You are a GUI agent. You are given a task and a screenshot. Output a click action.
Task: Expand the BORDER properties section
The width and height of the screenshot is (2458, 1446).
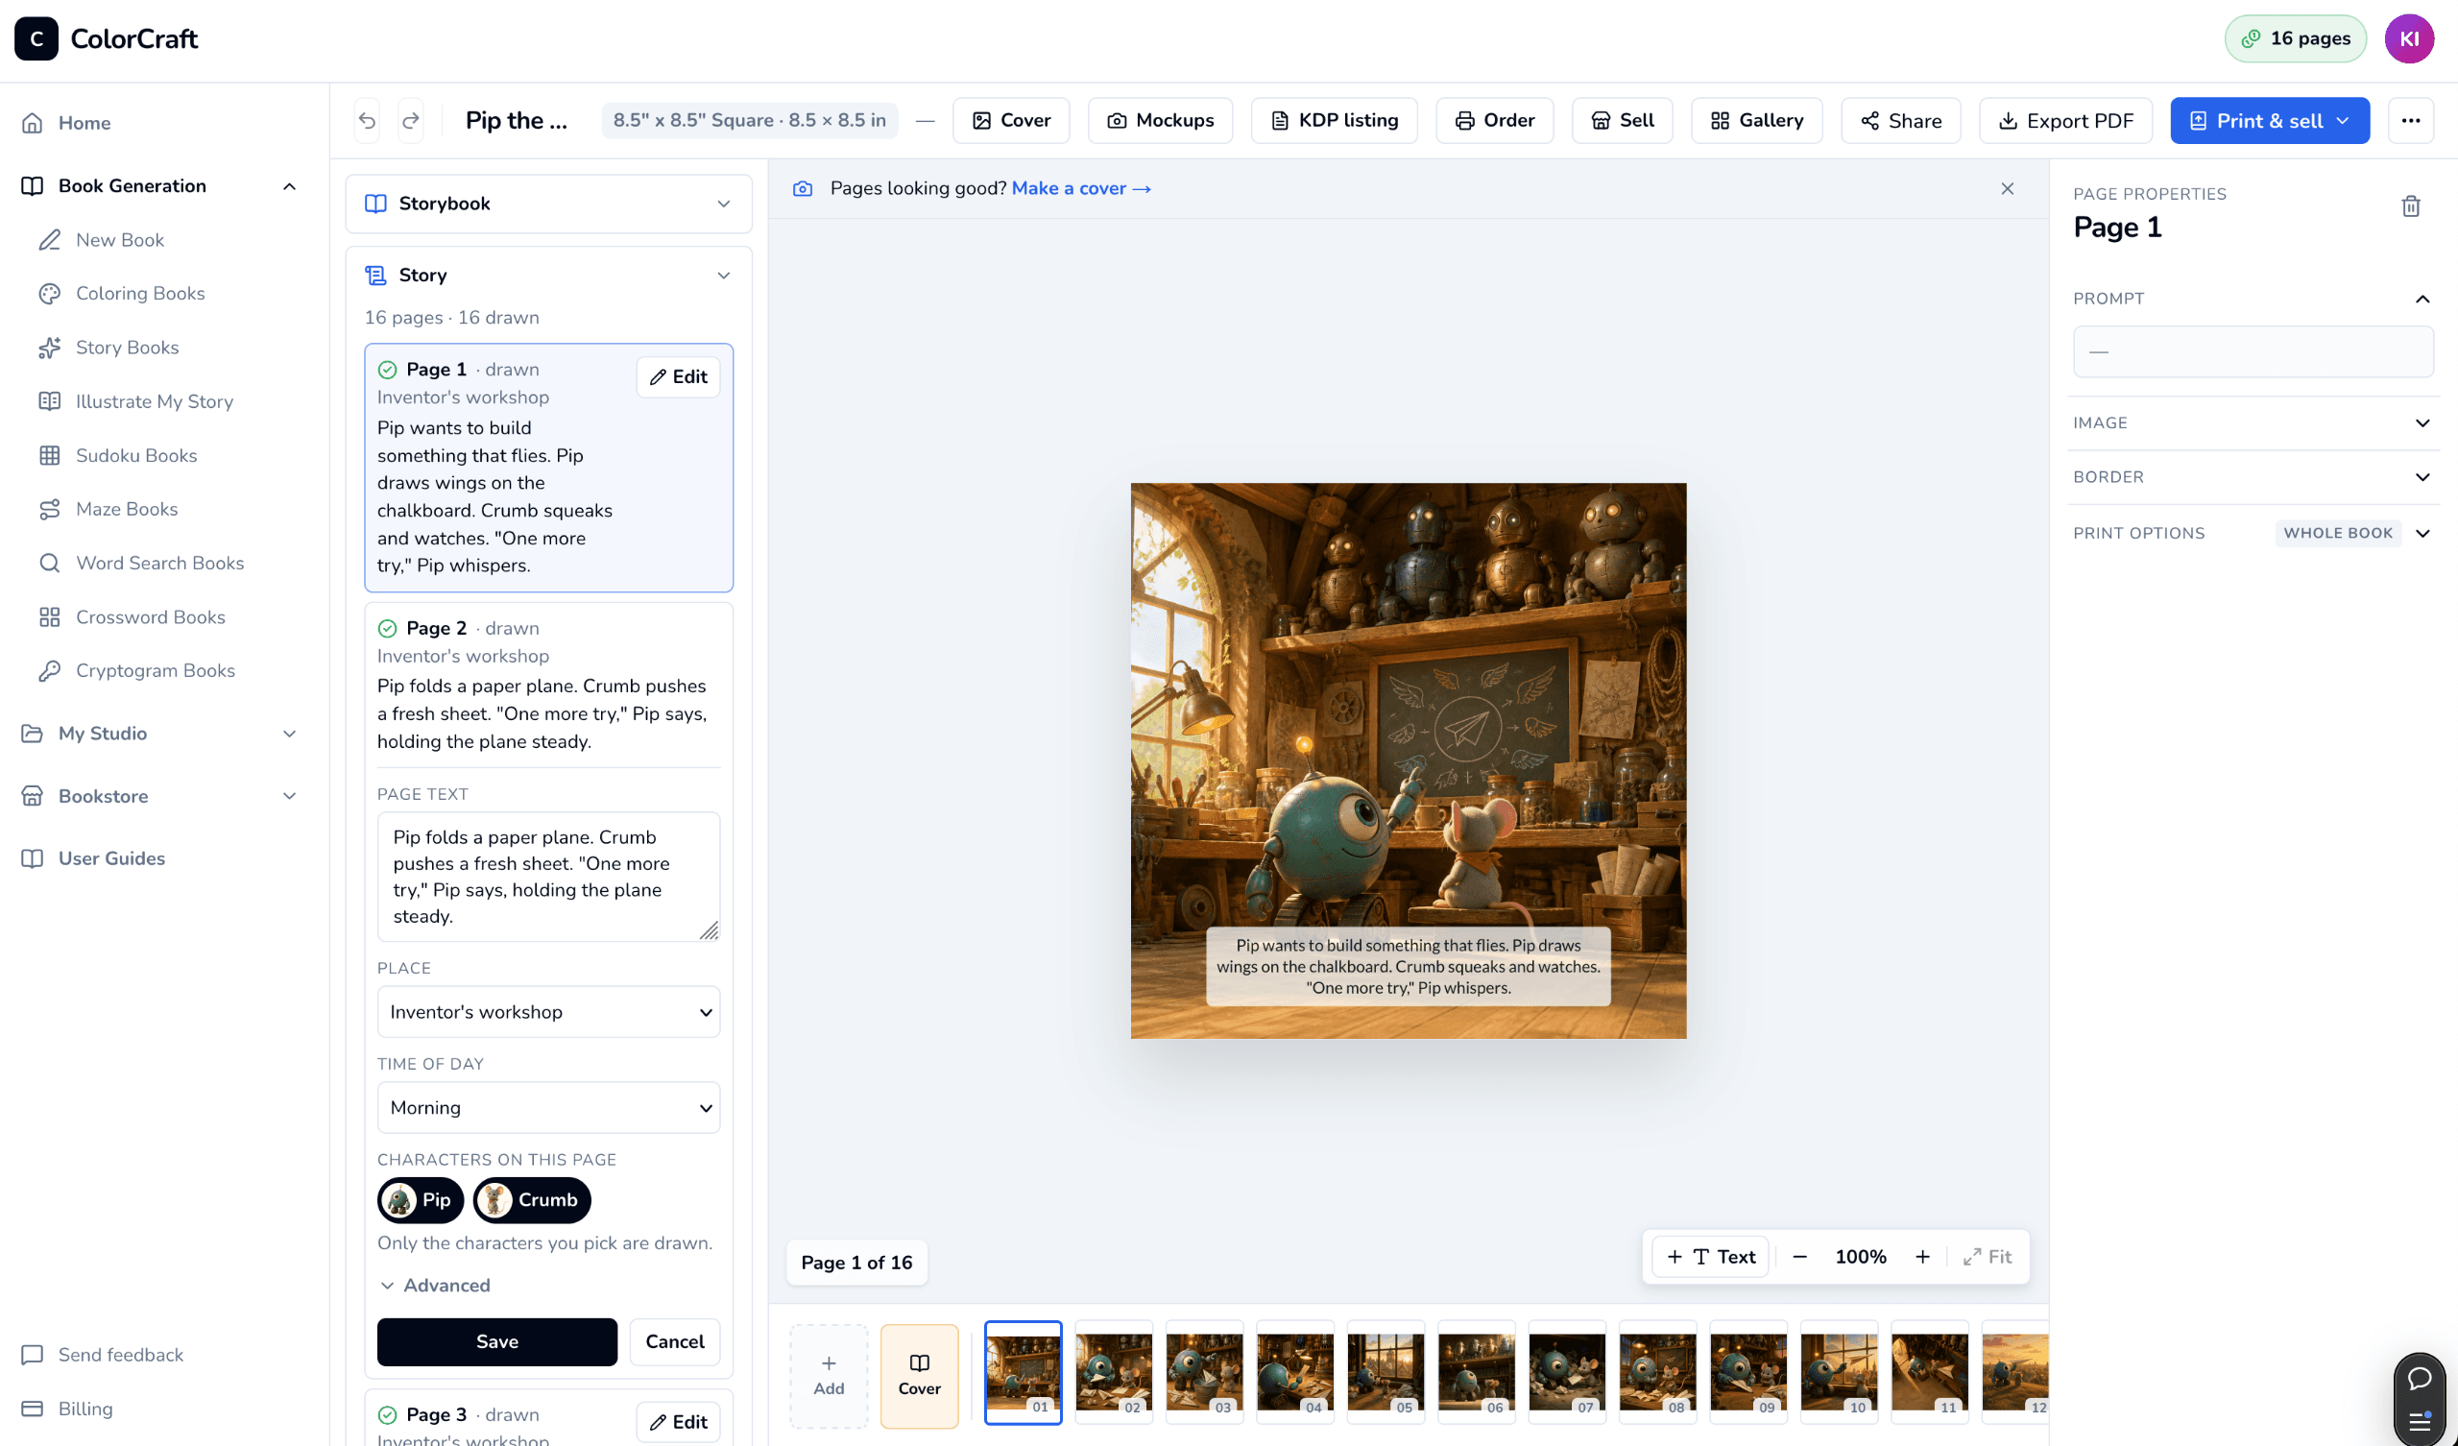(x=2253, y=476)
